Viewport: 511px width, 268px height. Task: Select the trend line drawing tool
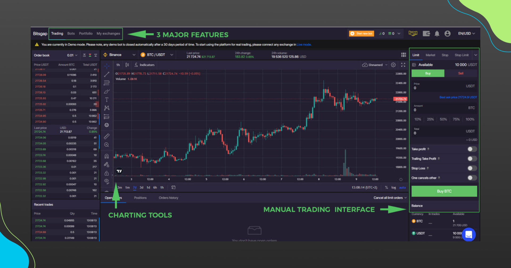click(107, 74)
